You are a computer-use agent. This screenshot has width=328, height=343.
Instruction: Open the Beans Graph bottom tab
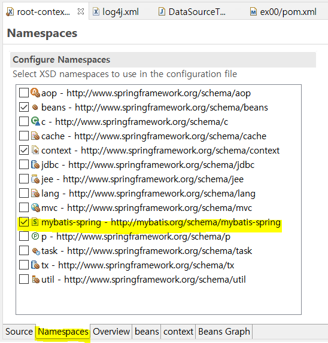(224, 332)
